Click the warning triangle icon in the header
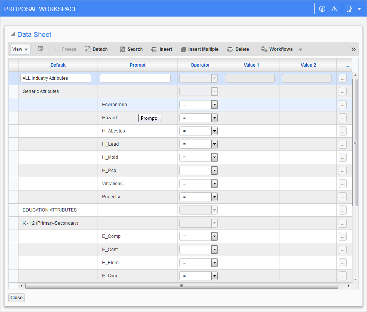 pyautogui.click(x=334, y=8)
